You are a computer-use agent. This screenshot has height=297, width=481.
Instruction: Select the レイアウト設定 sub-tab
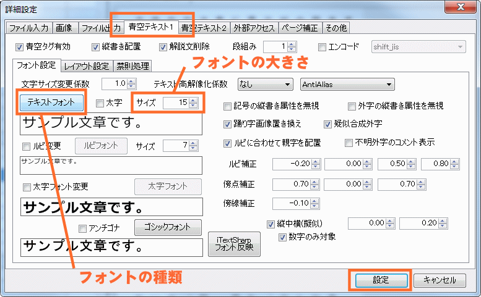[x=87, y=66]
